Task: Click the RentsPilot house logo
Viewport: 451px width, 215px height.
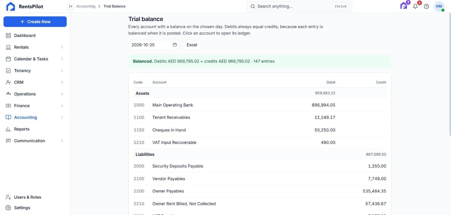Action: pyautogui.click(x=11, y=6)
